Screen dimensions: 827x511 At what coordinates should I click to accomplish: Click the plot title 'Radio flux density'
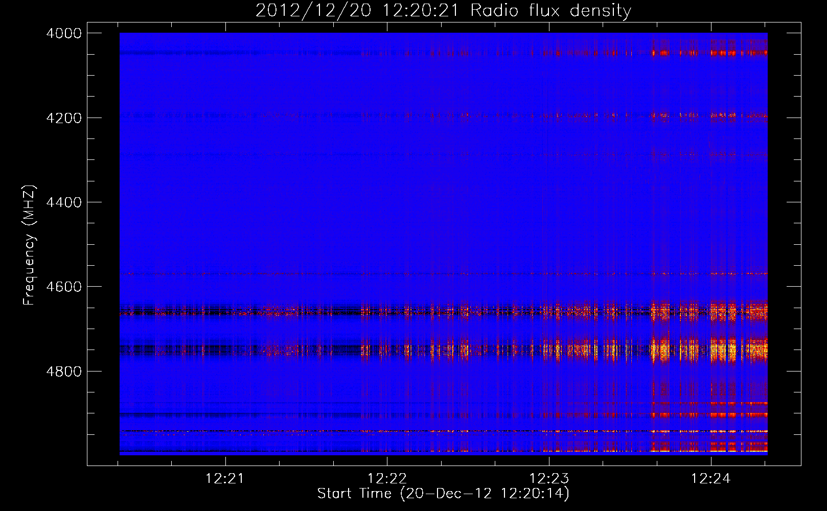pos(550,11)
